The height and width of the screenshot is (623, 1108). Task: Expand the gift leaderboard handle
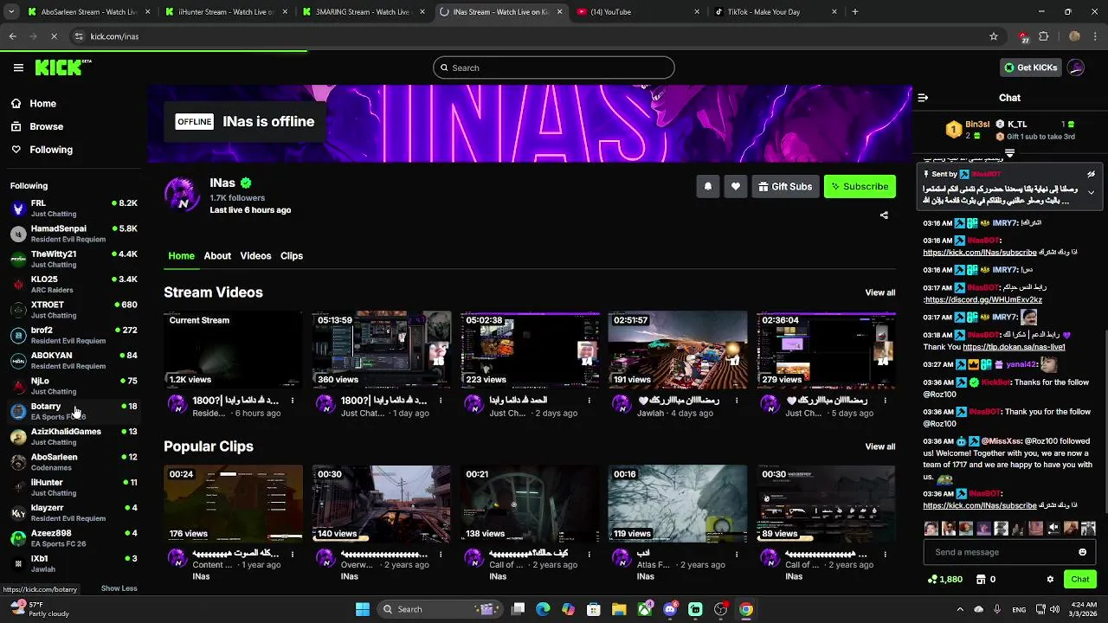pyautogui.click(x=1009, y=153)
